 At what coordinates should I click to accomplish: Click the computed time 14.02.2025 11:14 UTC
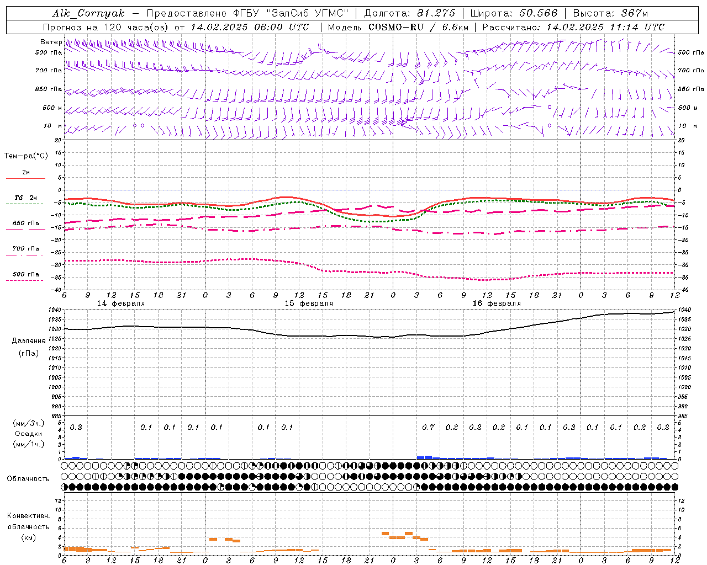605,27
